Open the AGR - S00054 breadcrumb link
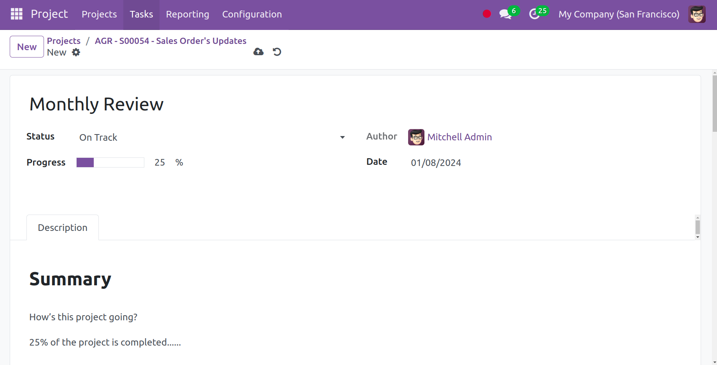Screen dimensions: 717x365 click(170, 41)
